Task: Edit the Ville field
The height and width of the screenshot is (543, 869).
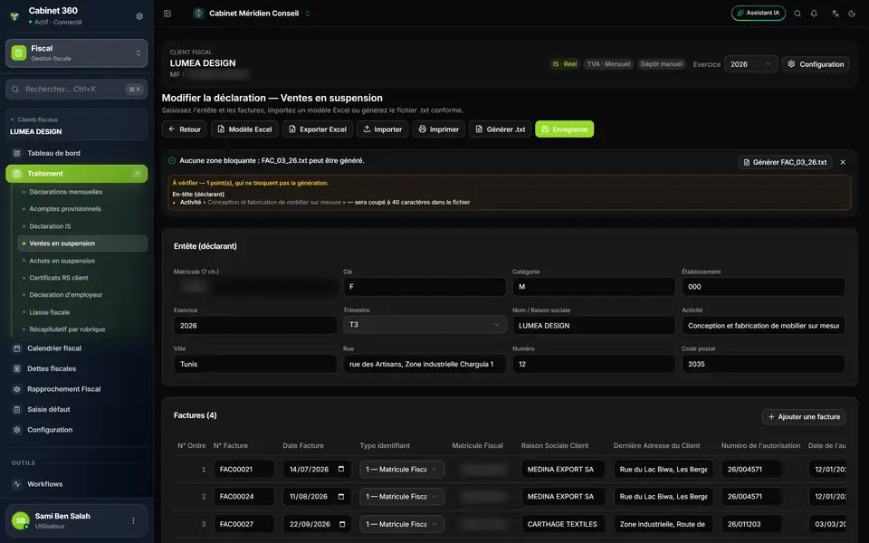Action: (255, 364)
